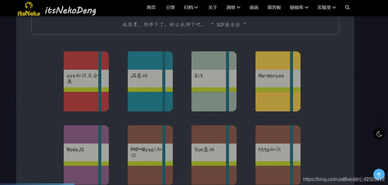Open the 留言板 message board
This screenshot has height=185, width=388.
coord(274,8)
